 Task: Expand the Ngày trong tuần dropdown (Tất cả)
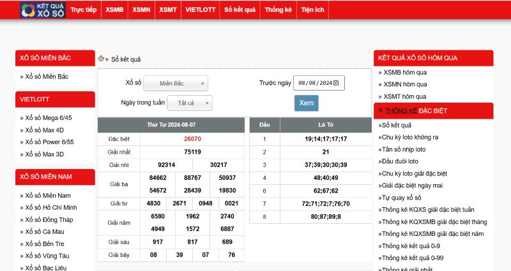190,103
